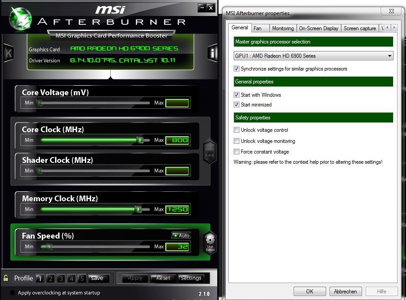Open the GPU1 AMD Radeon selection dropdown
406x300 pixels.
click(x=313, y=56)
